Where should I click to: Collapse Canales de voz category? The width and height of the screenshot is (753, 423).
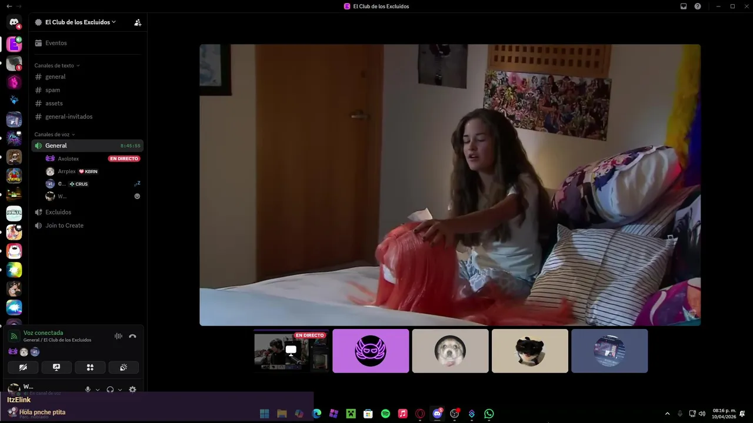coord(55,135)
